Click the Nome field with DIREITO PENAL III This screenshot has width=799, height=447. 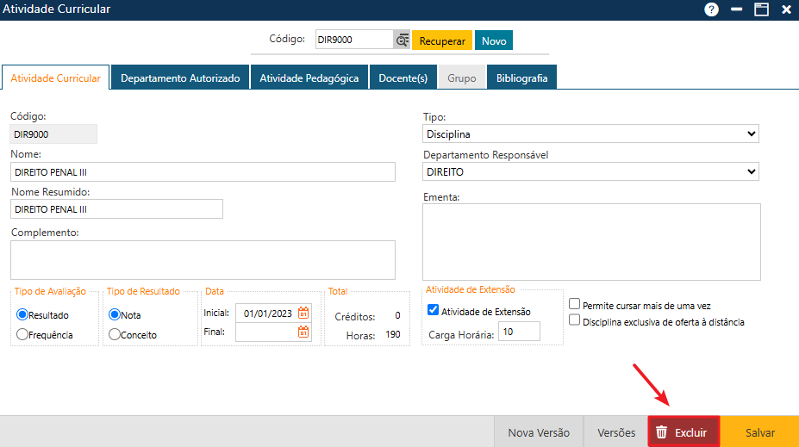203,172
